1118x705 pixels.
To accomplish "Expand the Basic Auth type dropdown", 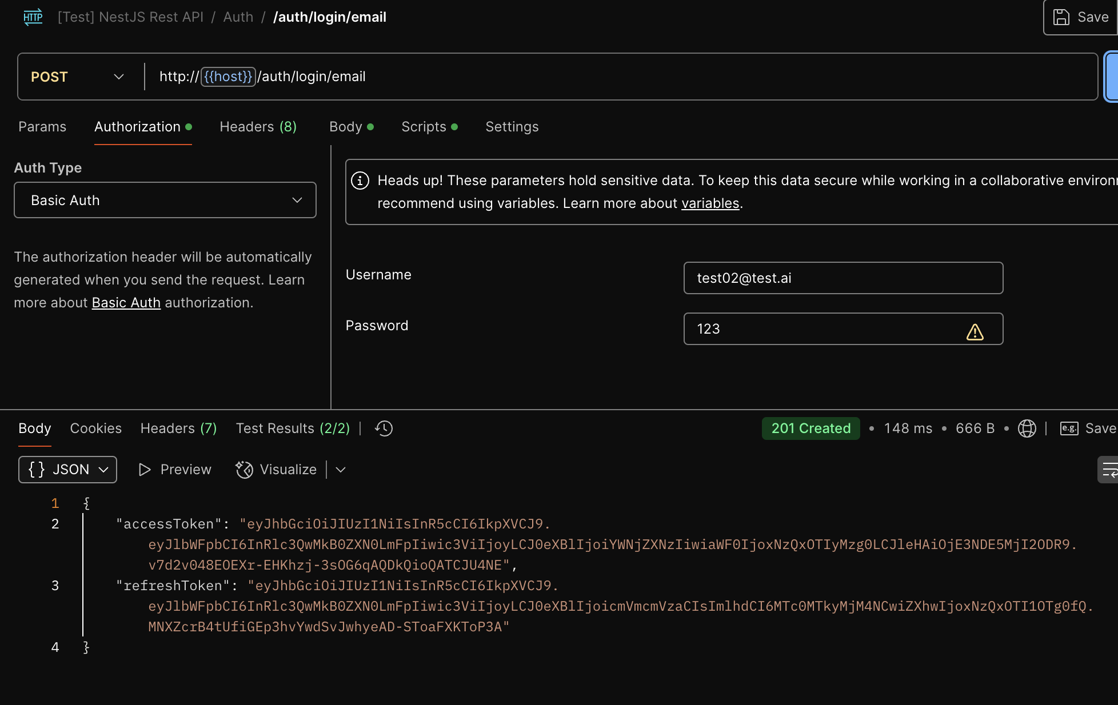I will pos(165,200).
